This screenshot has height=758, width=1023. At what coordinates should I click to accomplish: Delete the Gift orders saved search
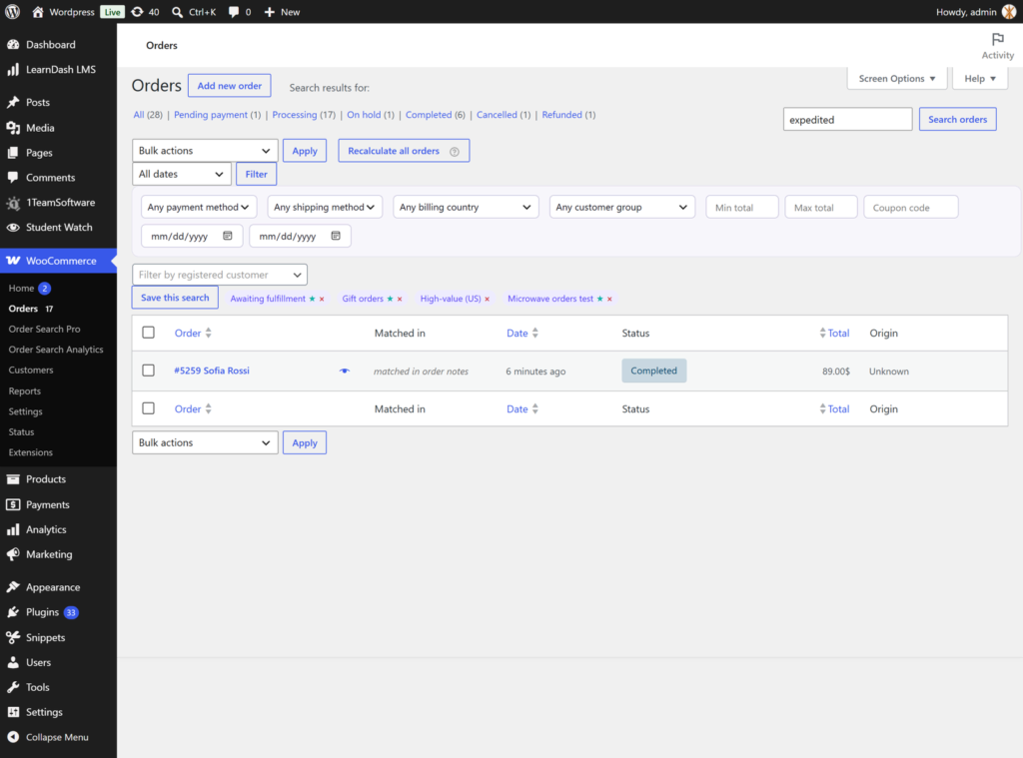[400, 299]
